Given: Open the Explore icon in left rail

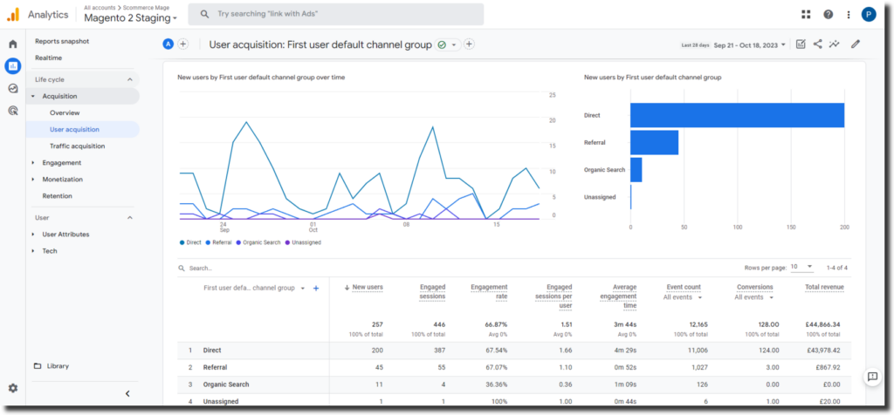Looking at the screenshot, I should click(x=12, y=88).
